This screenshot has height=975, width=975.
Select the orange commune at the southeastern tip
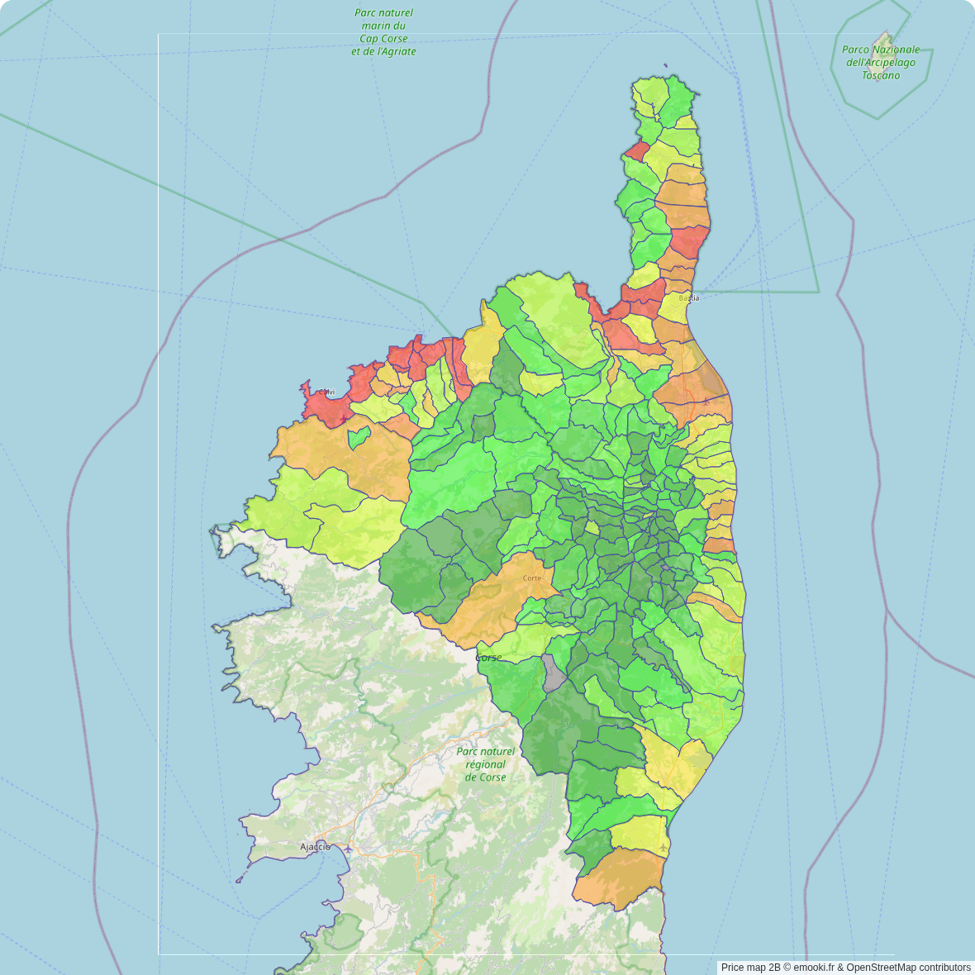(x=620, y=880)
